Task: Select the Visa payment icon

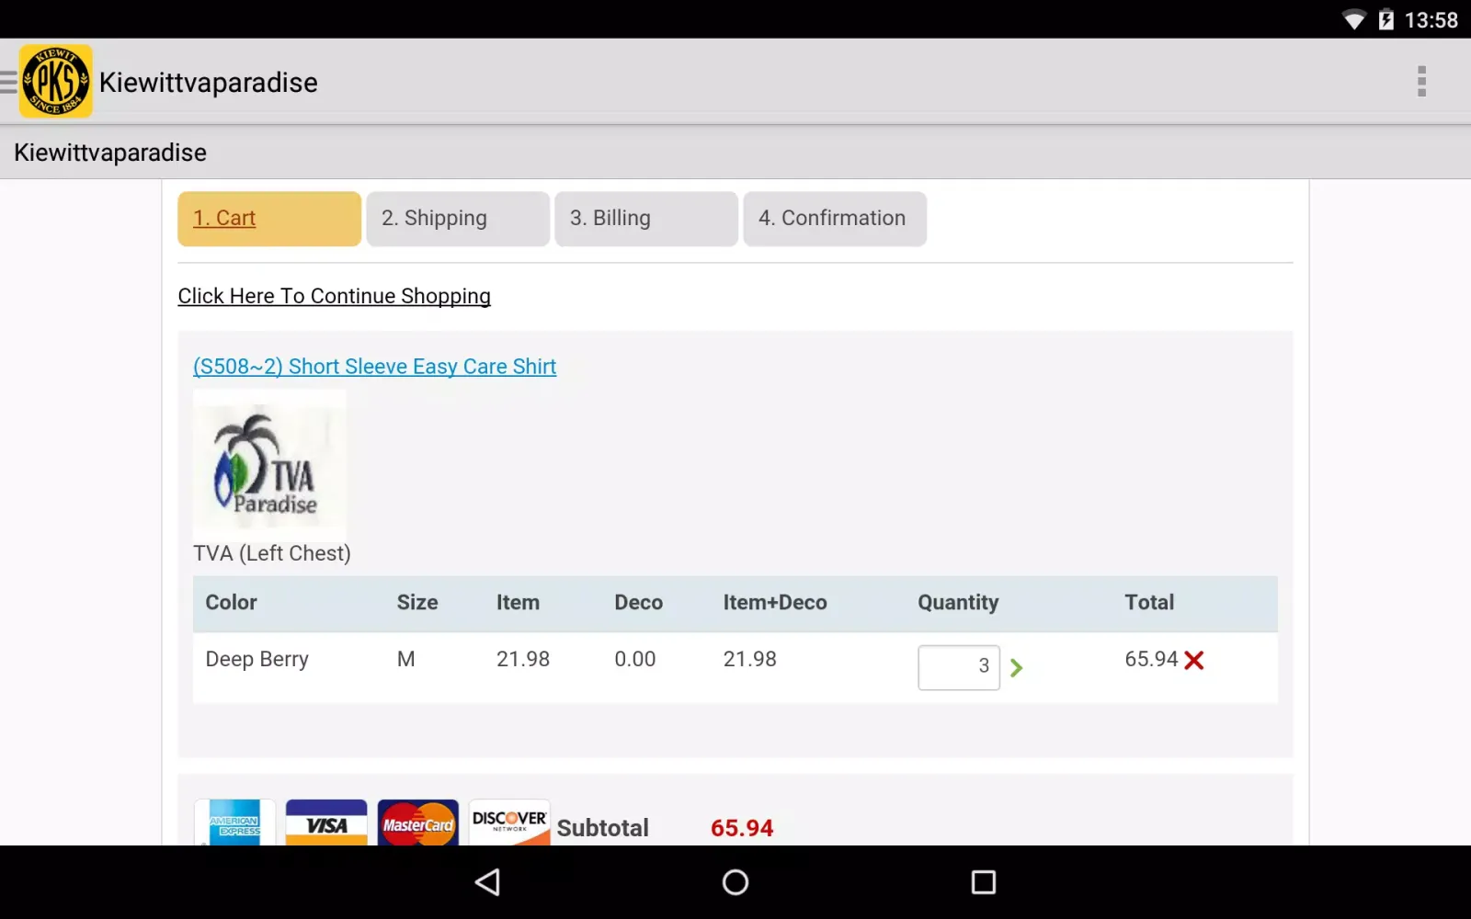Action: coord(325,823)
